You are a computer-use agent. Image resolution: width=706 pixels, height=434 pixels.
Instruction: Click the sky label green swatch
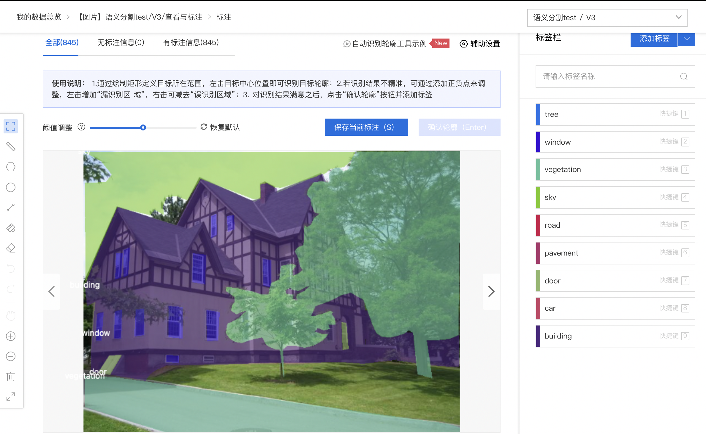(538, 197)
